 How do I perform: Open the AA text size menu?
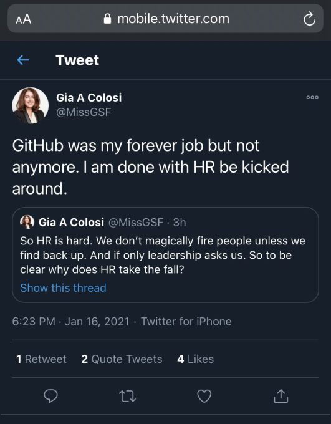(x=24, y=19)
